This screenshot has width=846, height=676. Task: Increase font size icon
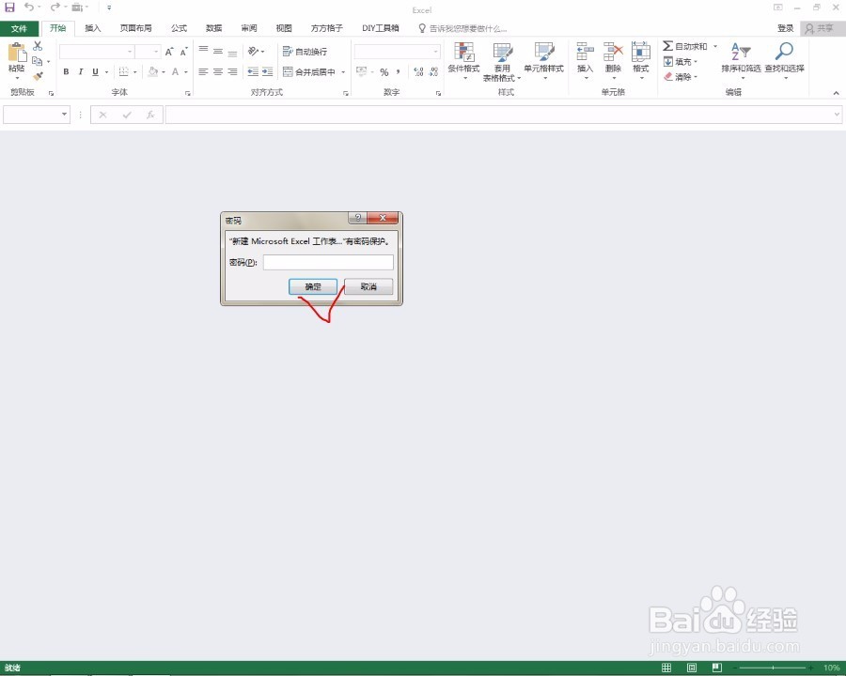pos(169,52)
